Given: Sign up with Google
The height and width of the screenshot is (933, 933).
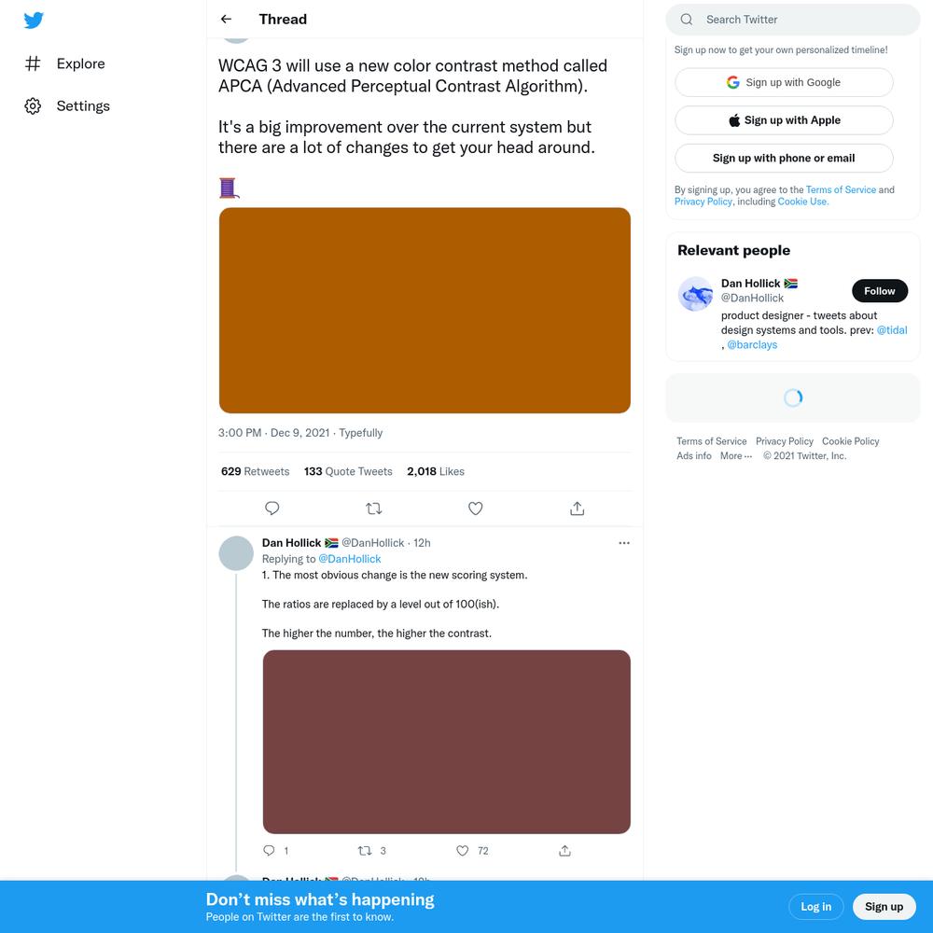Looking at the screenshot, I should tap(784, 82).
